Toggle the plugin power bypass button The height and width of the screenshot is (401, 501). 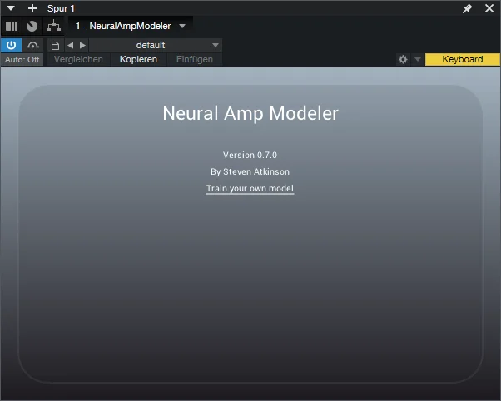(x=11, y=45)
